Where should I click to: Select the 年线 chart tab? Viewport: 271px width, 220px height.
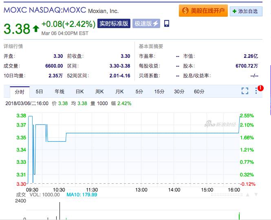(59, 92)
